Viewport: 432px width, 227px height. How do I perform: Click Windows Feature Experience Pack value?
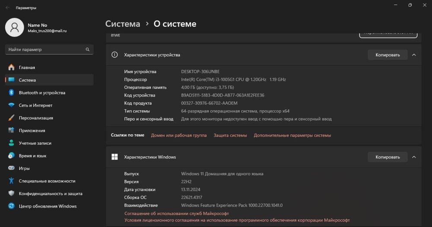232,205
